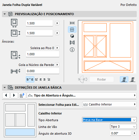
Task: Click the window height dimension icon
Action: 15,33
